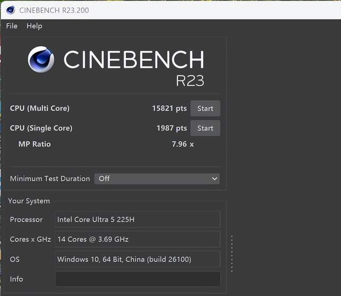
Task: Select the 15821 pts multi core score
Action: pos(169,108)
